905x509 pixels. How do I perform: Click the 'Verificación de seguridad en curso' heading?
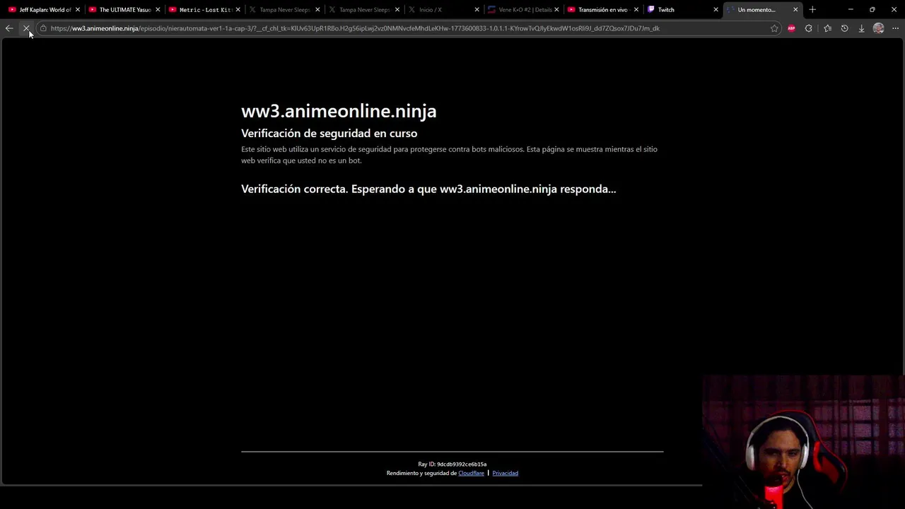[x=329, y=133]
